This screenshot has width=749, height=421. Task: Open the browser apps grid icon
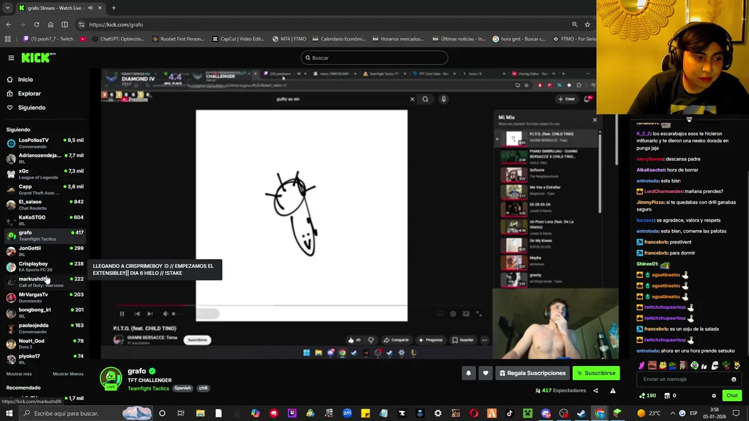click(x=8, y=39)
